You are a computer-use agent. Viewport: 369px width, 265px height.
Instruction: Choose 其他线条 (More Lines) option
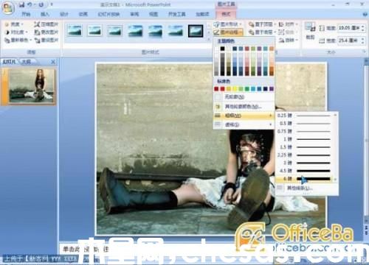point(306,188)
